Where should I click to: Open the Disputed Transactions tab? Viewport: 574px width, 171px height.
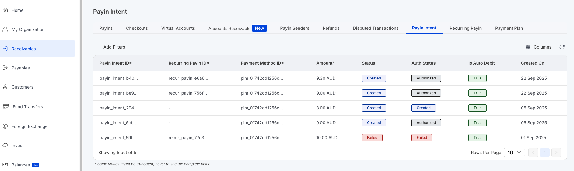pos(376,28)
